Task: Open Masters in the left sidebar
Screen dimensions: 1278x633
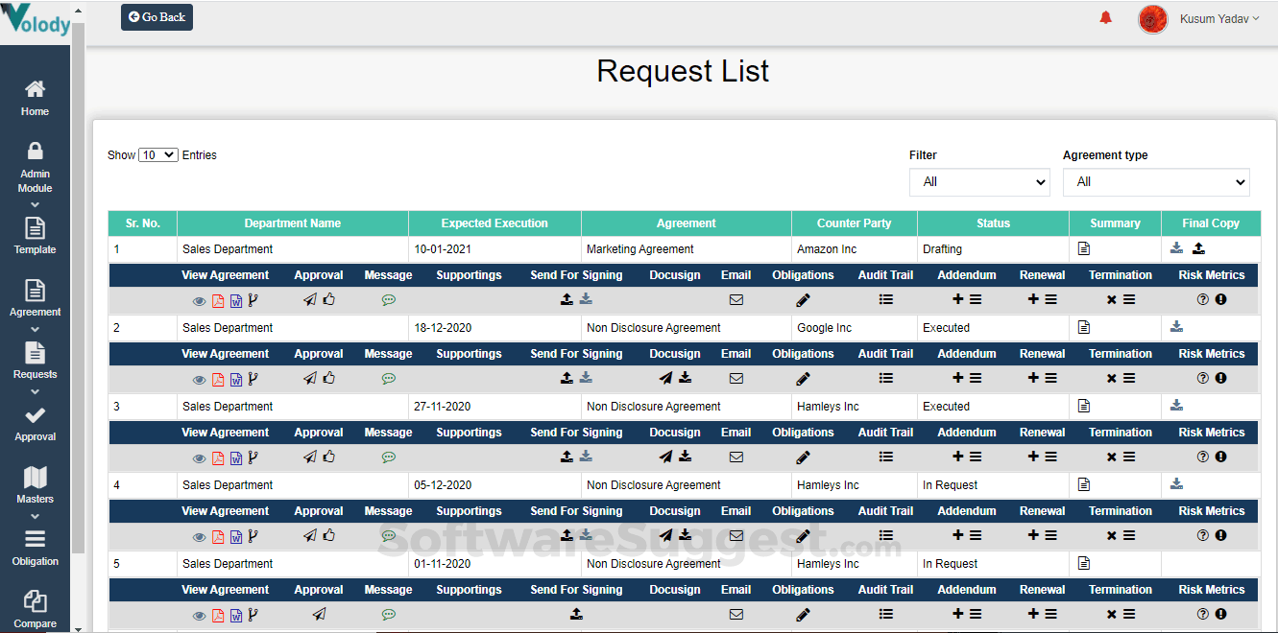Action: (35, 483)
